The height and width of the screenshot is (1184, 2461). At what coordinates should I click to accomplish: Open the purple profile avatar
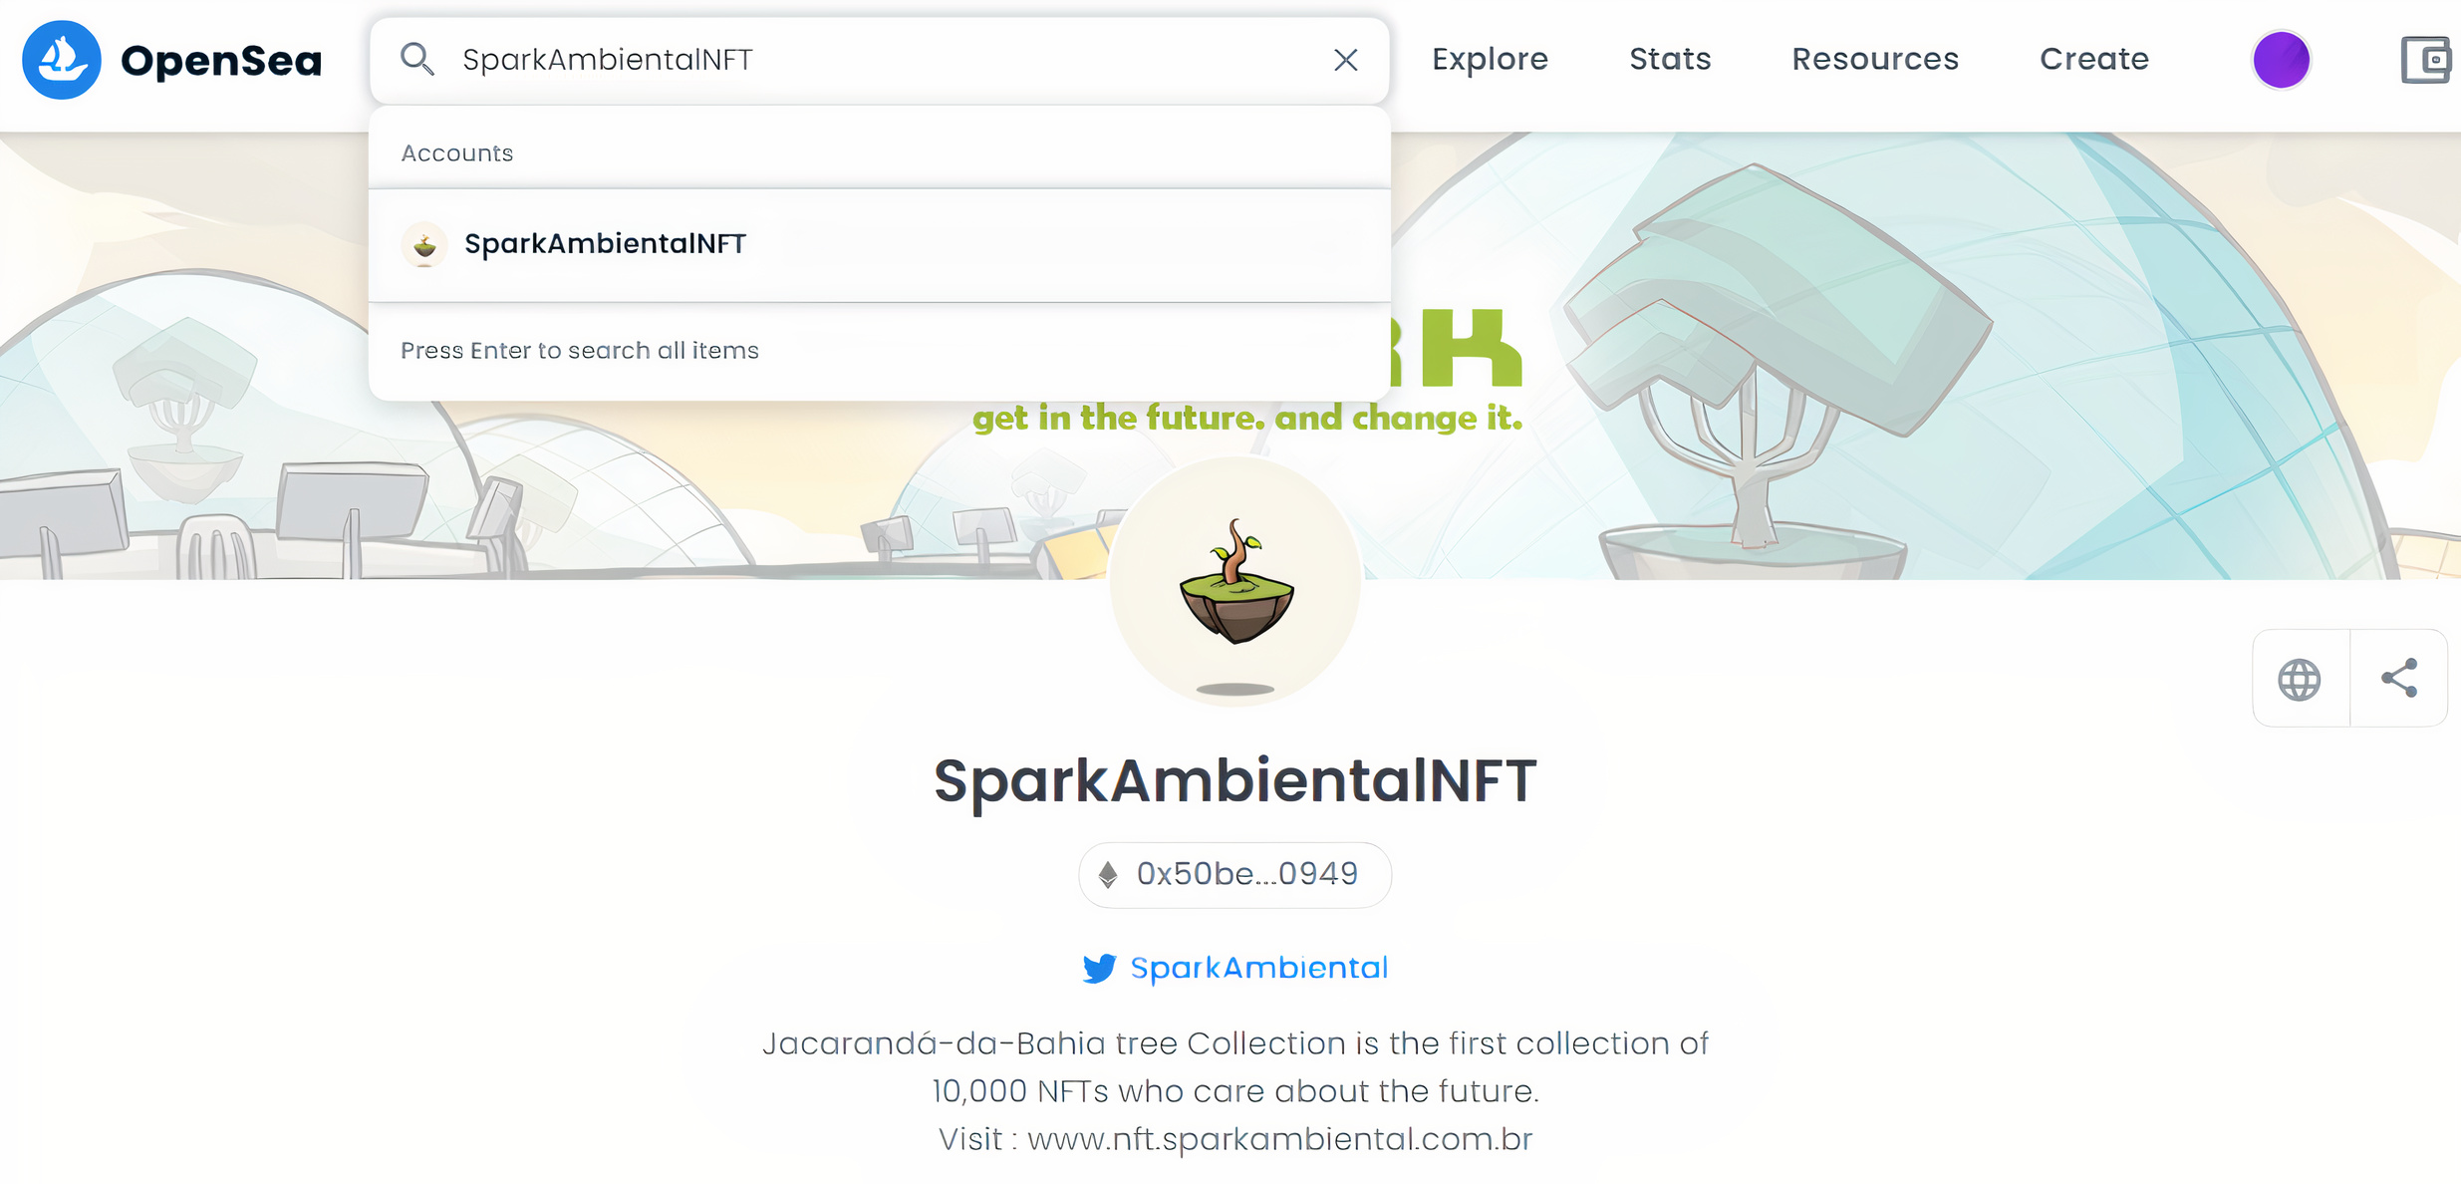[x=2282, y=60]
